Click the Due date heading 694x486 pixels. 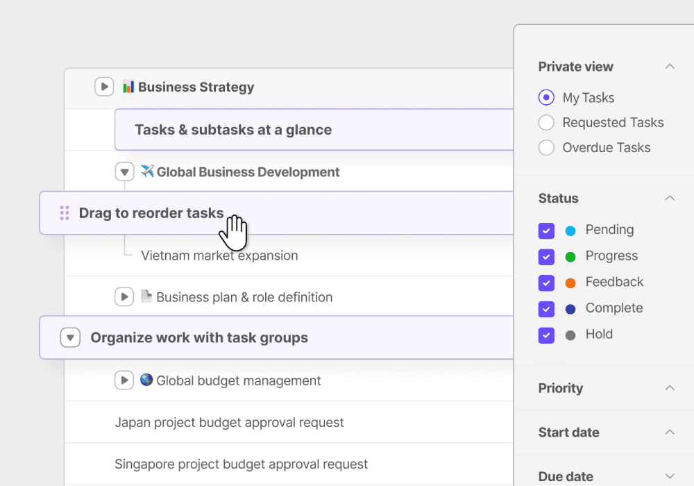pos(566,476)
